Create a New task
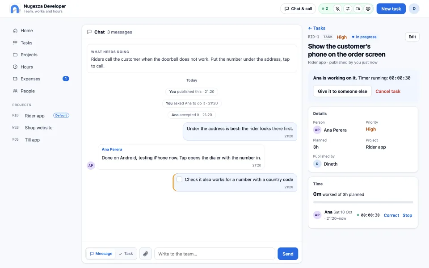The image size is (429, 268). tap(391, 9)
